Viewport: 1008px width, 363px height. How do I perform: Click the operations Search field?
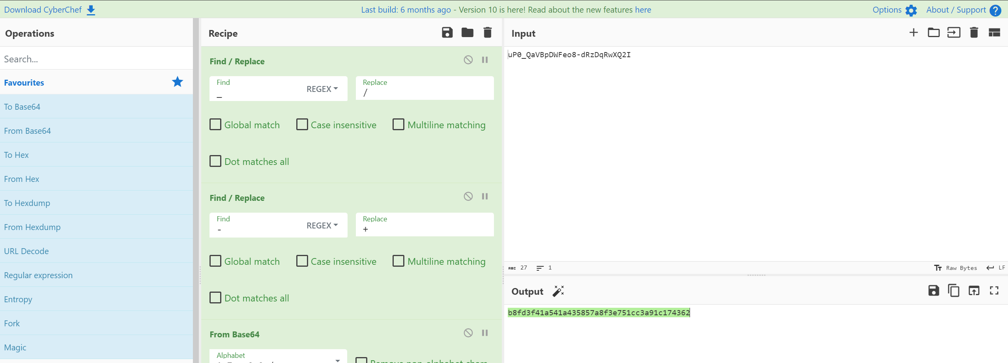[x=96, y=59]
